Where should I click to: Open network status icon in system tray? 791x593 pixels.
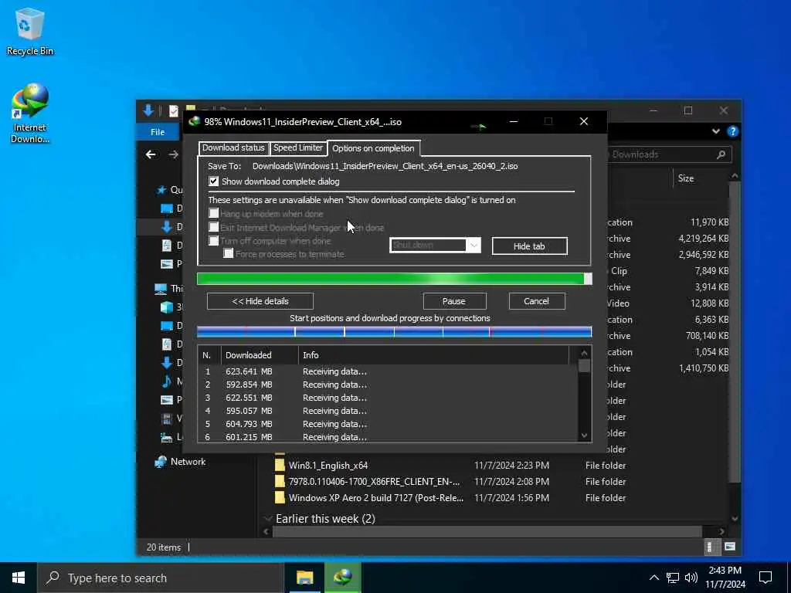(673, 578)
